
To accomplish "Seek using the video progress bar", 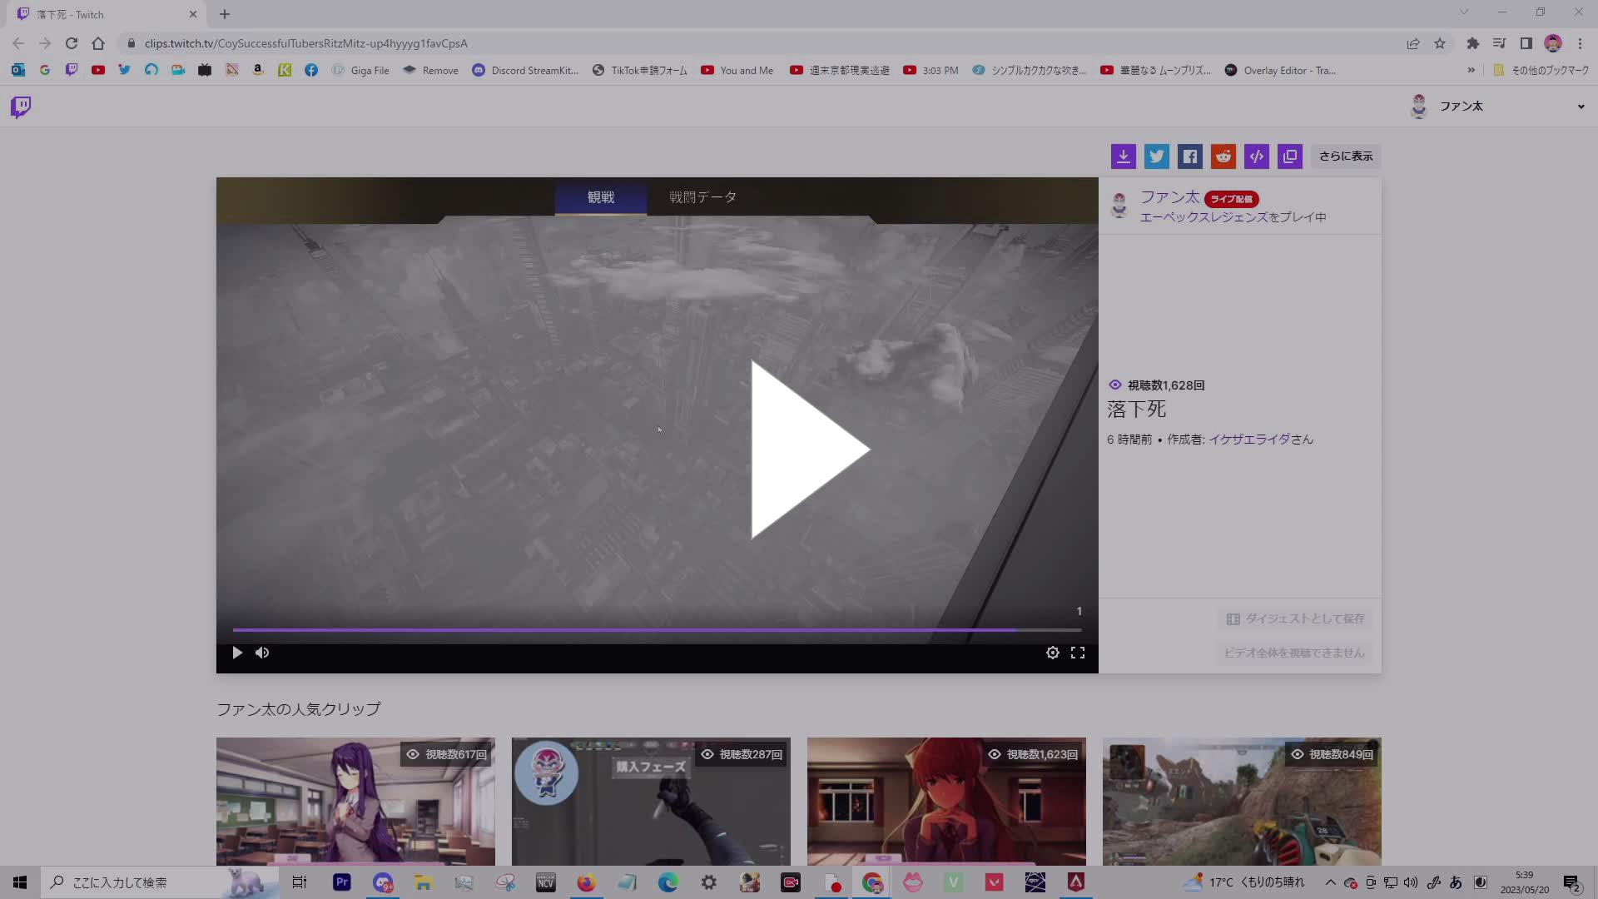I will pyautogui.click(x=657, y=630).
